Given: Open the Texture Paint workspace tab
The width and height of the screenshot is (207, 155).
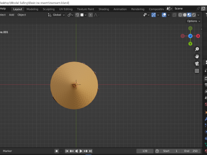Looking at the screenshot, I should (x=85, y=9).
